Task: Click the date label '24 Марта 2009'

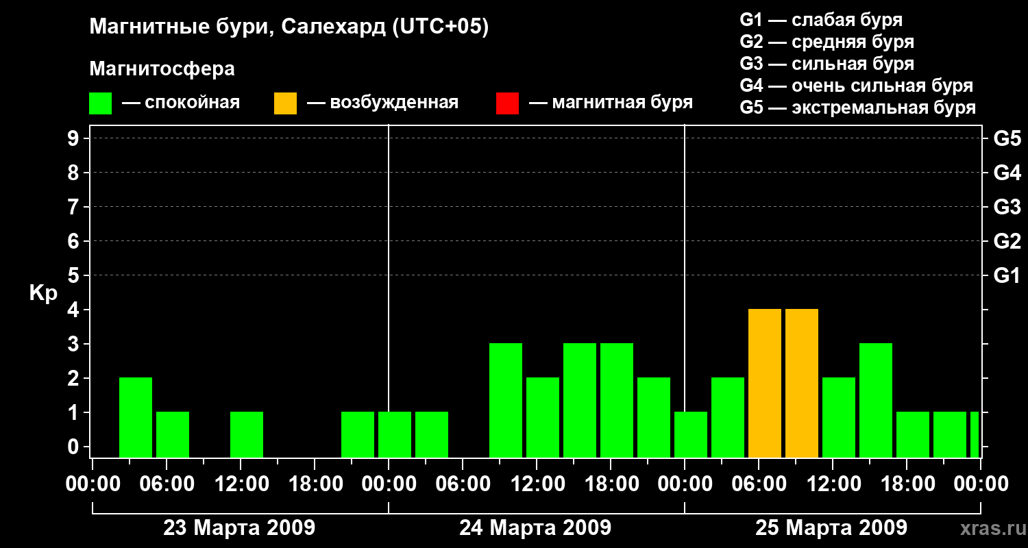Action: point(535,527)
